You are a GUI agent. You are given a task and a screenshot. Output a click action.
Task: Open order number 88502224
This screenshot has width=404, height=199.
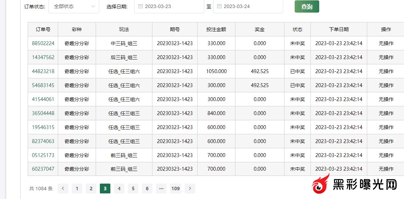(x=43, y=43)
